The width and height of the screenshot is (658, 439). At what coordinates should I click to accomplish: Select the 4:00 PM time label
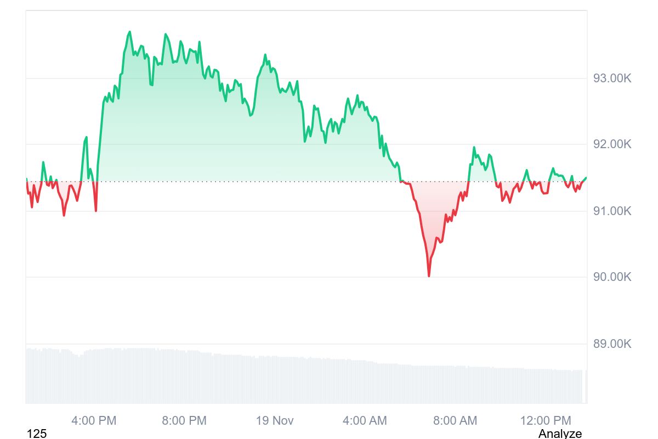(x=94, y=421)
